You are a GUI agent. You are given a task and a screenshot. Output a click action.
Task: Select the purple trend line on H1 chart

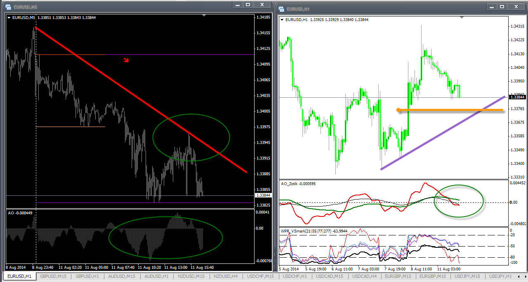pos(443,133)
